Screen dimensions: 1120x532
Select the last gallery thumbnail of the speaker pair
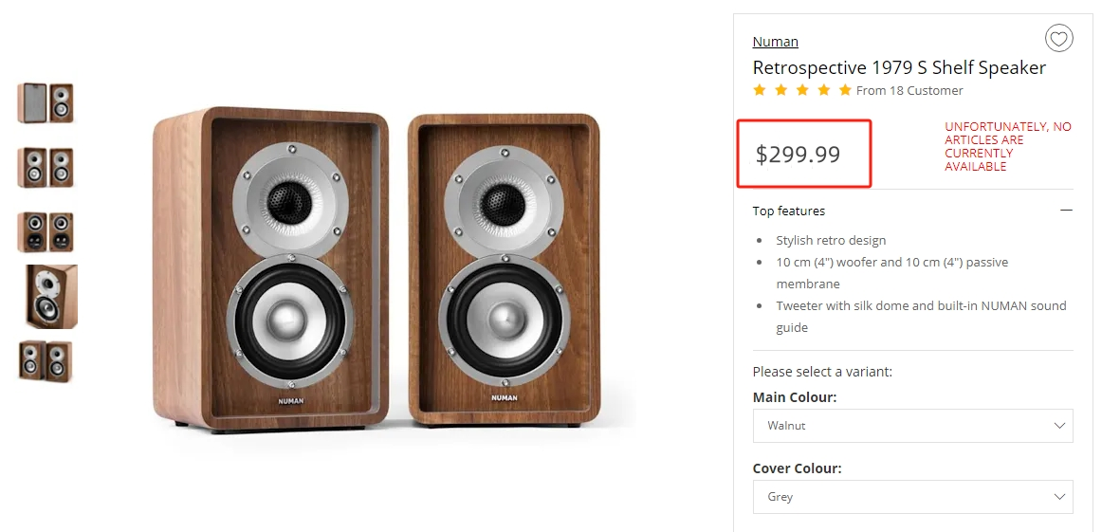46,361
